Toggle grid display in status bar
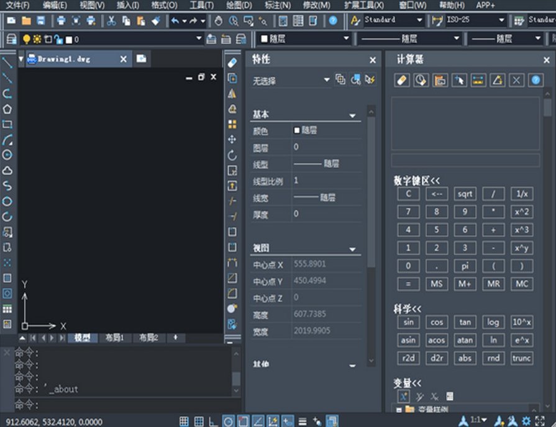 click(199, 421)
